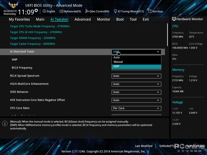Click the Hardware Monitor screen icon
This screenshot has height=155, width=207.
click(x=174, y=19)
